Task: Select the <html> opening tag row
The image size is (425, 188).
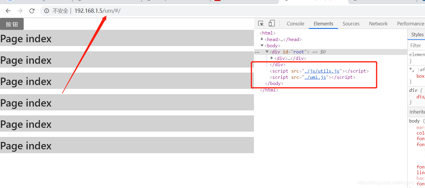Action: tap(268, 33)
